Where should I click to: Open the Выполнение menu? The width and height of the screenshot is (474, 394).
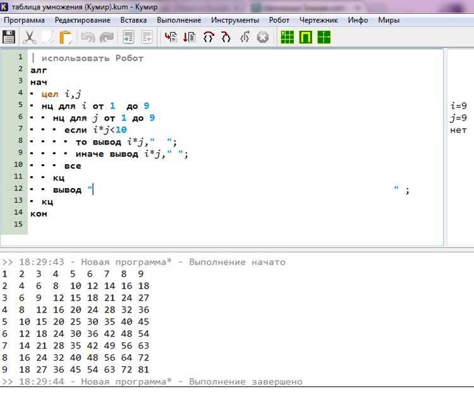179,20
